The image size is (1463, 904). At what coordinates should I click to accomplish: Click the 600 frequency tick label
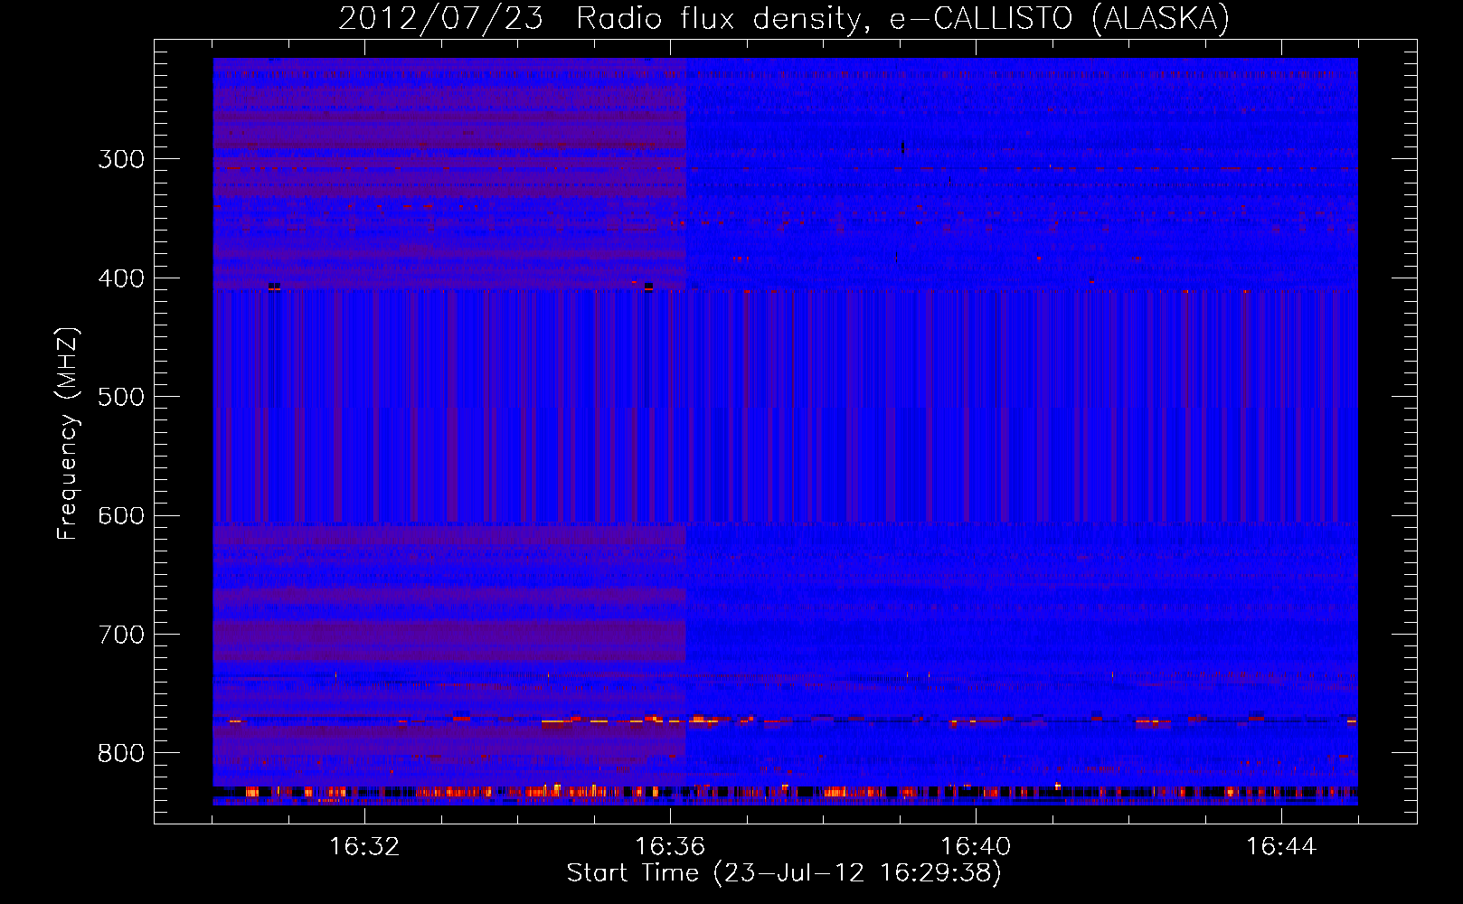point(121,515)
